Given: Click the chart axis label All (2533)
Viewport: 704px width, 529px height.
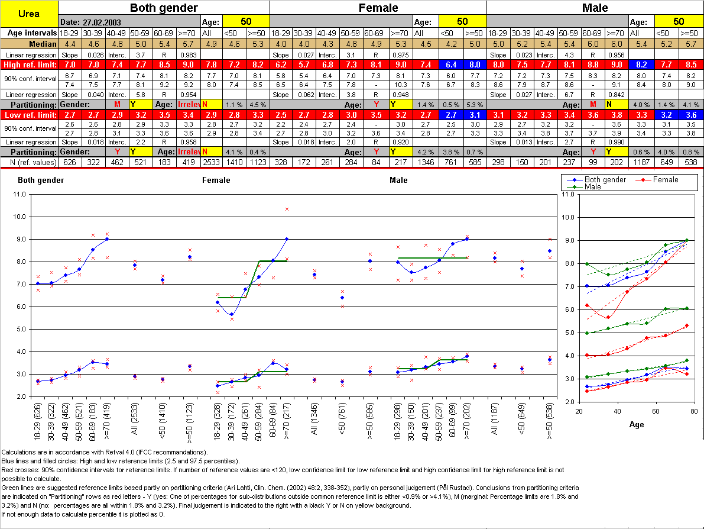Looking at the screenshot, I should click(134, 420).
